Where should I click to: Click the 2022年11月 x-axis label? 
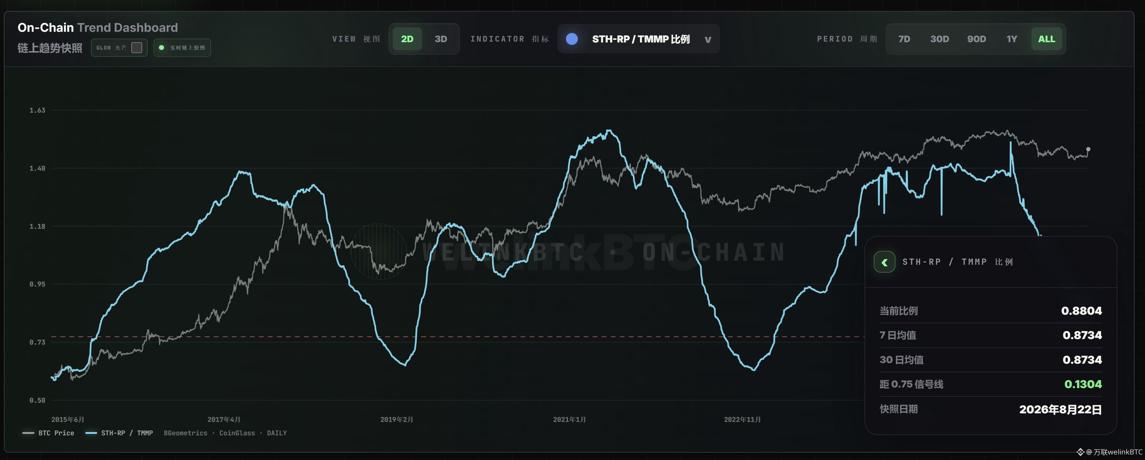click(742, 420)
